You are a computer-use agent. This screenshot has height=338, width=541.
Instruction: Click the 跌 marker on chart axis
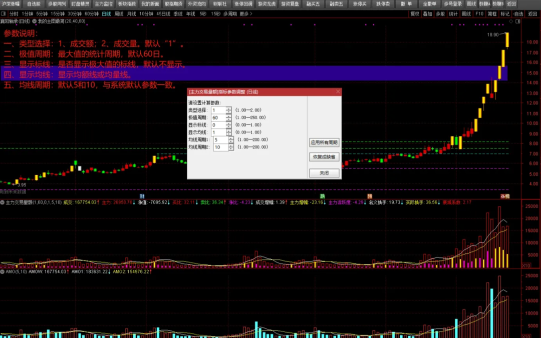[322, 196]
